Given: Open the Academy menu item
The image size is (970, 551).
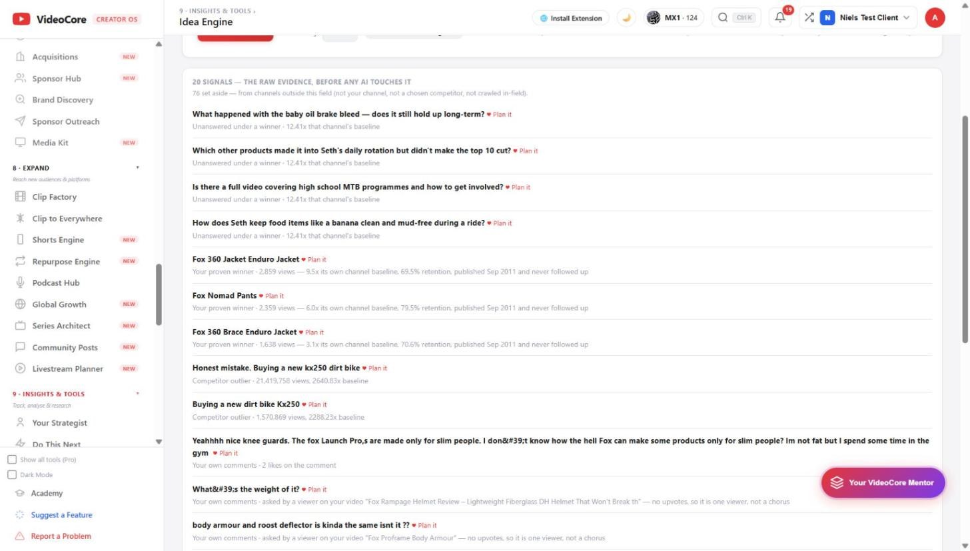Looking at the screenshot, I should click(47, 493).
